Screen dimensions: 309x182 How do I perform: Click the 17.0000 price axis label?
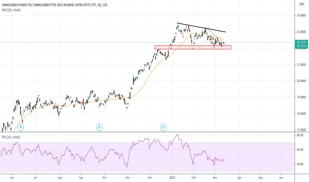[x=301, y=130]
